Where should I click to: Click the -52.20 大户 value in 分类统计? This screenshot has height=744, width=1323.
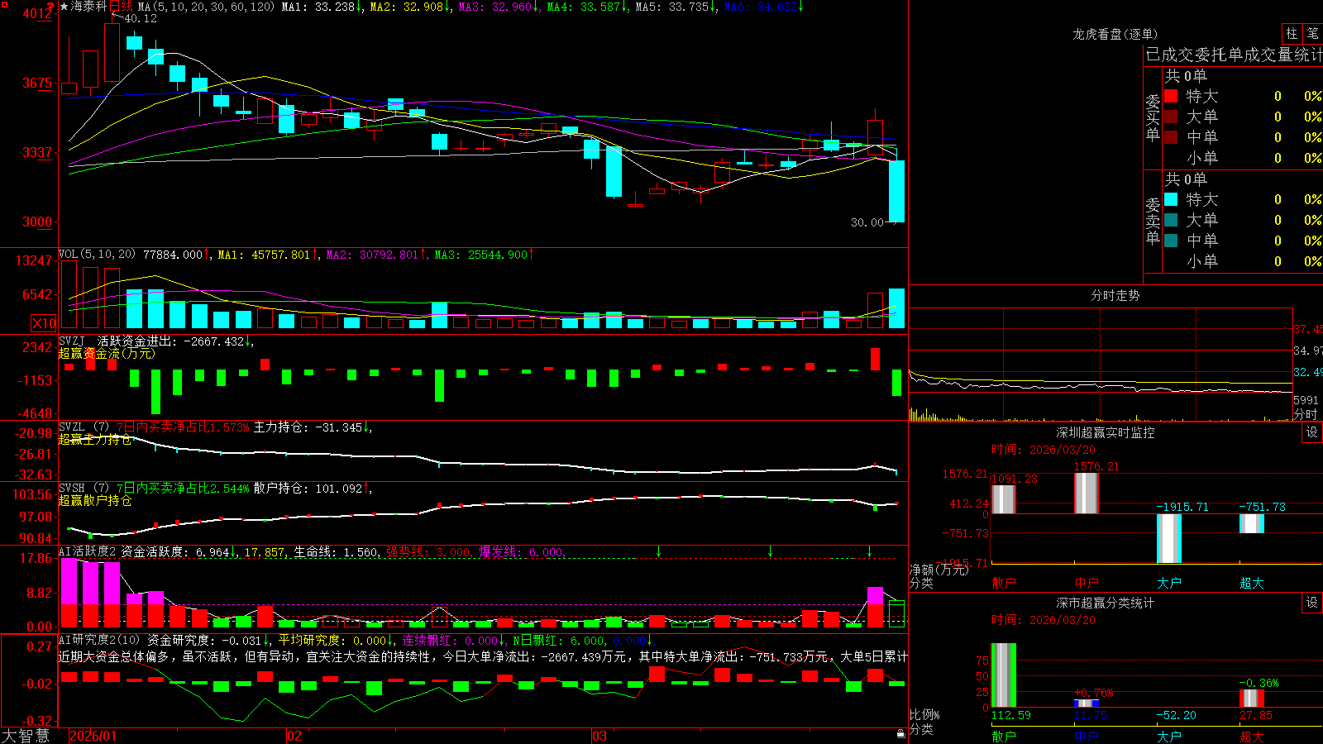(1176, 715)
